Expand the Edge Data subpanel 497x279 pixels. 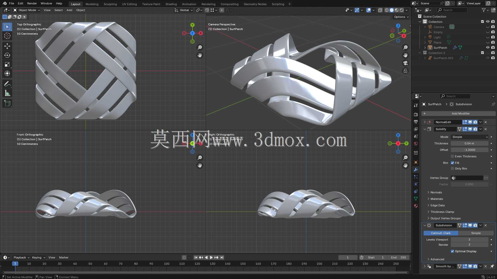(x=437, y=205)
